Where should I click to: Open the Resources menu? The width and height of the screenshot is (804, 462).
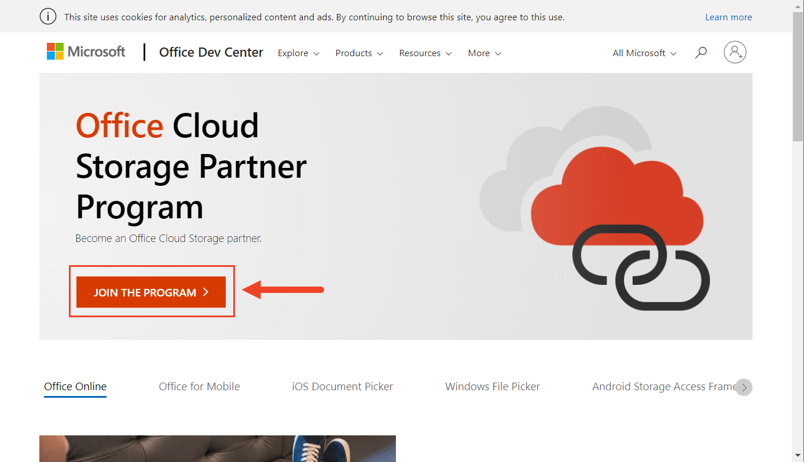pos(425,53)
